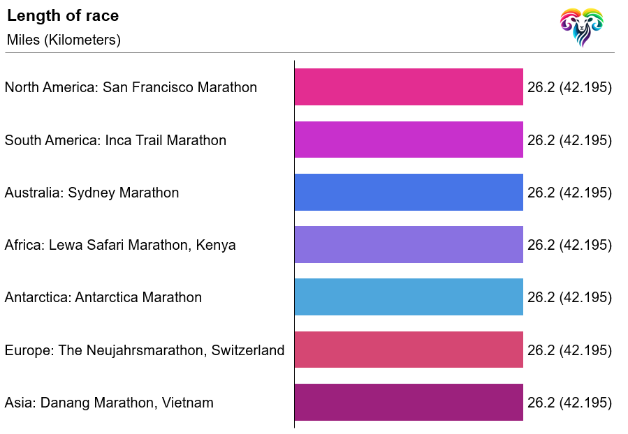Click the pink San Francisco Marathon bar
The image size is (628, 434).
[409, 87]
